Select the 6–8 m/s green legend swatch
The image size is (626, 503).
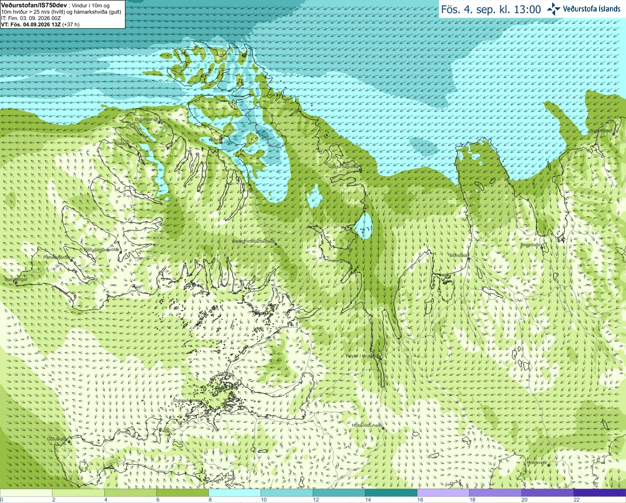tap(182, 493)
